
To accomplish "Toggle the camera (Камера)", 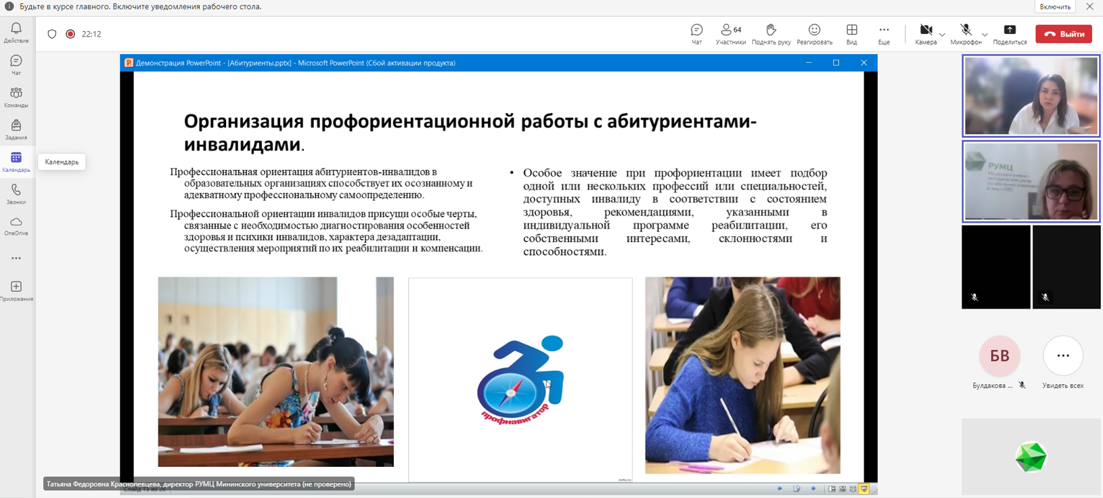I will [x=926, y=35].
